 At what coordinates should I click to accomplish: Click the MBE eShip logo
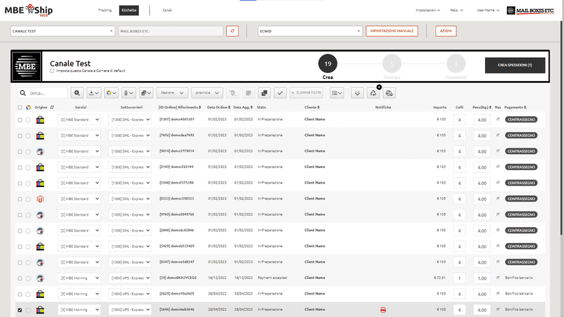(x=29, y=10)
